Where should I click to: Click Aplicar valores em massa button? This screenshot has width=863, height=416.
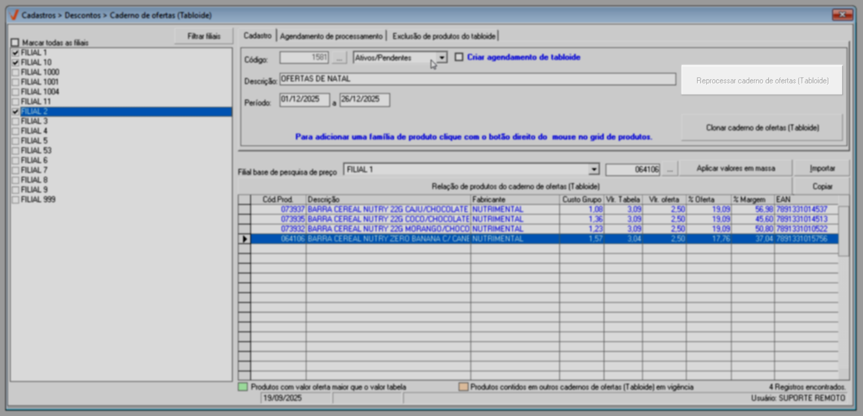click(735, 168)
